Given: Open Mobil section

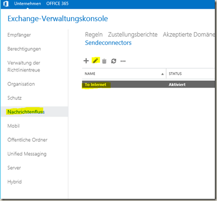Looking at the screenshot, I should tap(13, 126).
